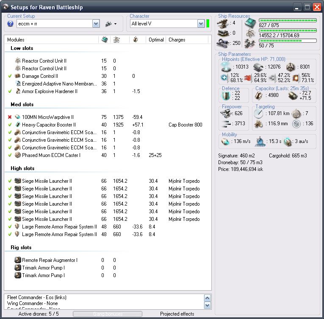Viewport: 324px width, 319px height.
Task: Click the capacitor recharge icon showing -72.7
Action: coord(293,96)
